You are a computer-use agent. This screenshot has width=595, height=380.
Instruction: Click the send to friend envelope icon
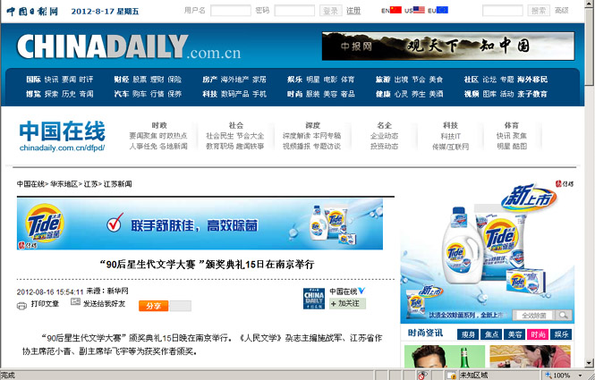[x=74, y=304]
